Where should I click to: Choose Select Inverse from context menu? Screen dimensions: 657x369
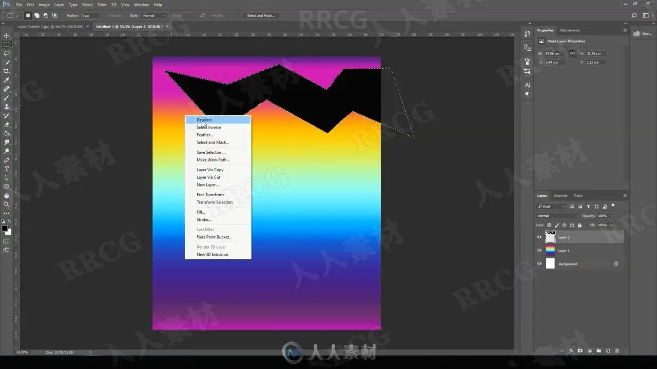(218, 128)
